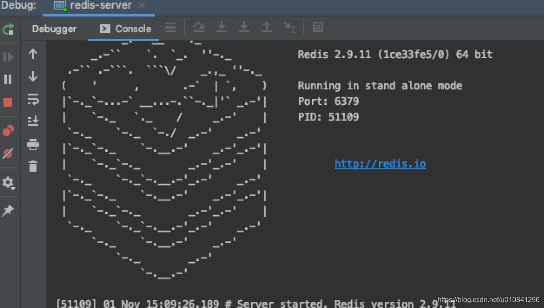Click the 'Redis 2.9.11 (1ce33fe5/0) 64 bit' line

click(x=395, y=55)
